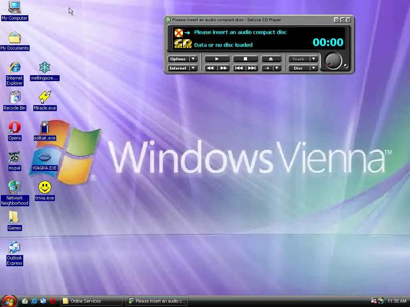Select the Outlook Express desktop shortcut
Screen dimensions: 410x307
tap(15, 253)
